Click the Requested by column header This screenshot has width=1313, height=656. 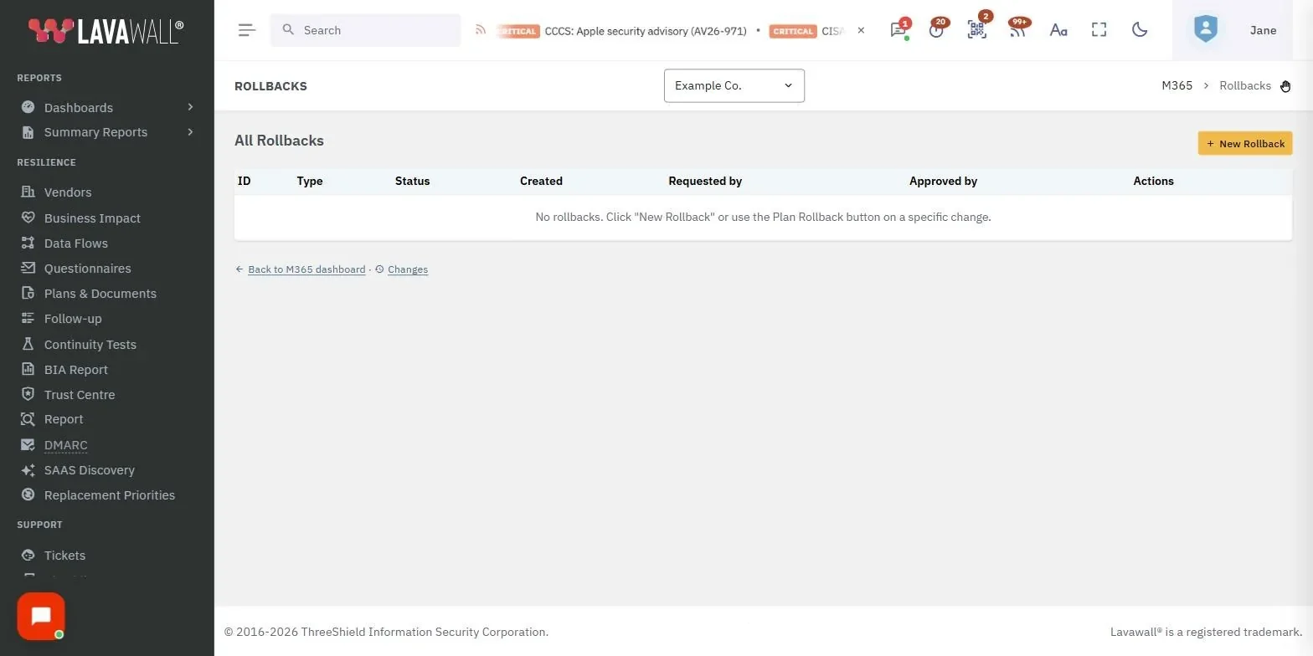[x=705, y=181]
